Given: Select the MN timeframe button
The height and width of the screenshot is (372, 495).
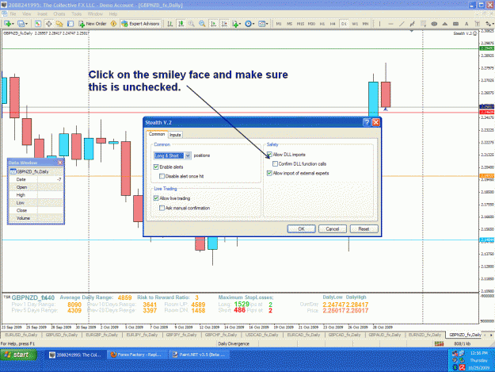Looking at the screenshot, I should [365, 24].
